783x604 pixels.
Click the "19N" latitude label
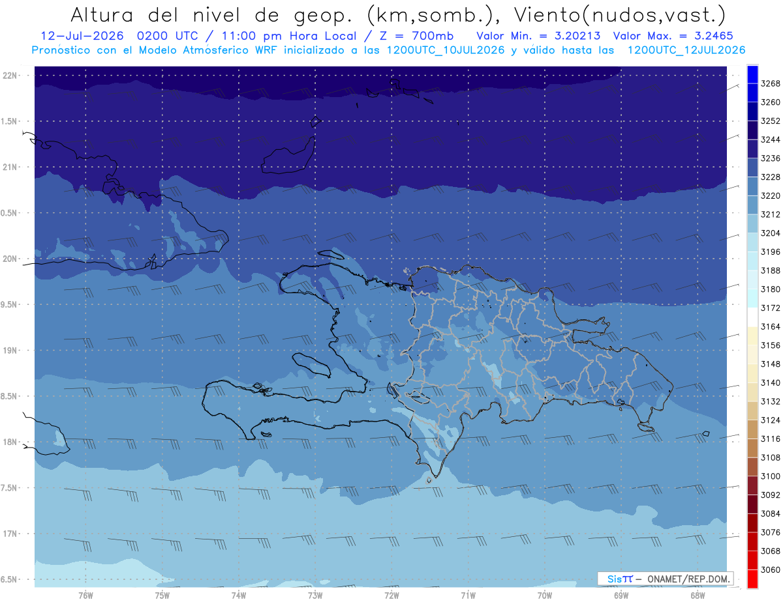click(9, 351)
